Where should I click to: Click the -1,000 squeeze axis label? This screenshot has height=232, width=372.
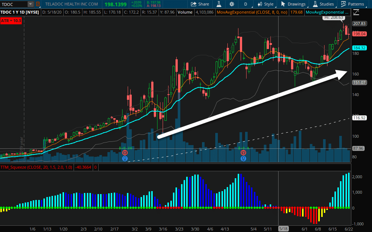358,224
